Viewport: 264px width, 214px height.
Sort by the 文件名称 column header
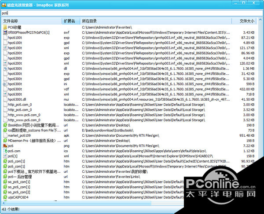(32, 21)
